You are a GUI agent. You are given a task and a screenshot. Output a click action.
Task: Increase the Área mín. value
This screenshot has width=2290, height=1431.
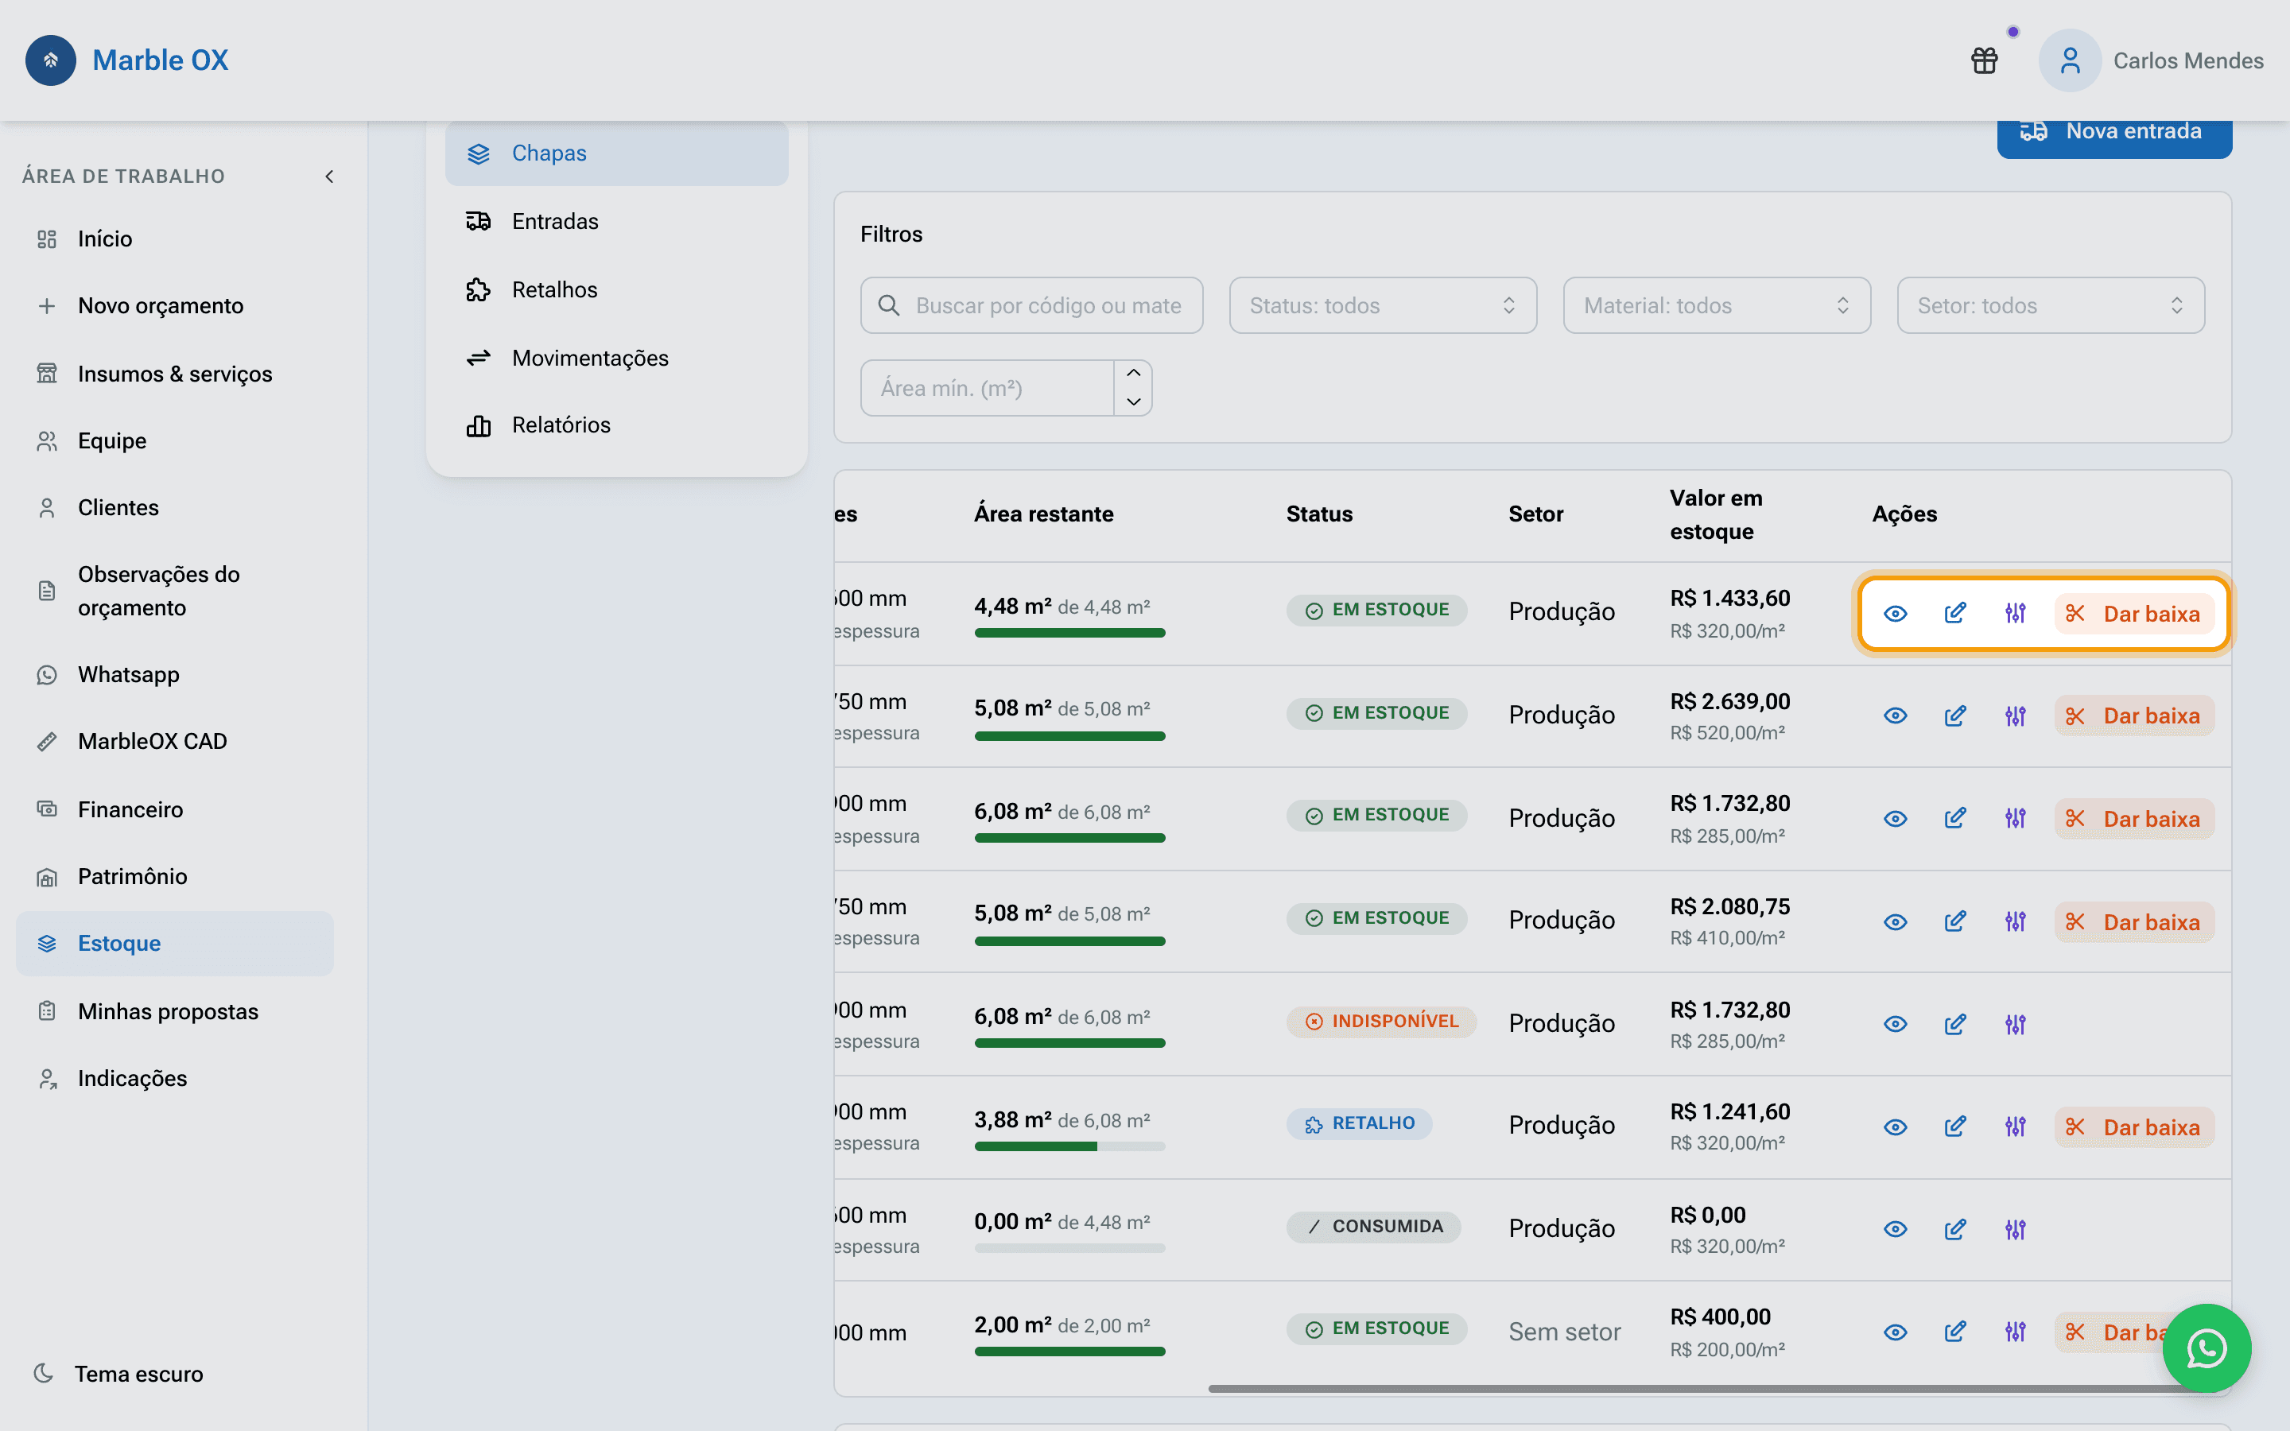[1134, 374]
